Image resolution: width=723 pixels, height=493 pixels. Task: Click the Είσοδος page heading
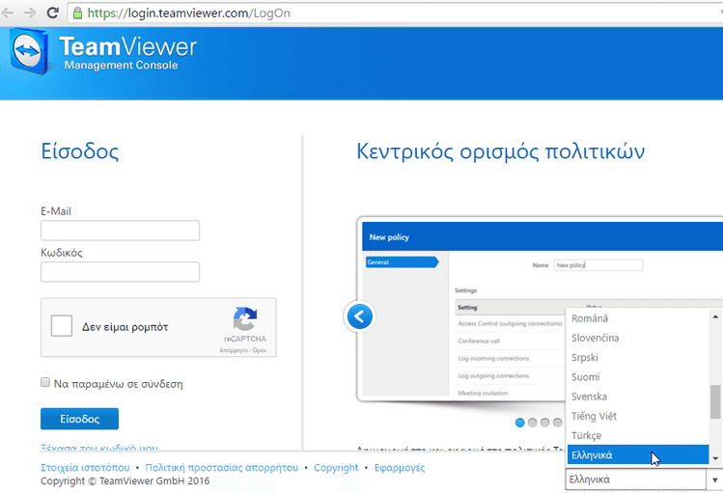(80, 151)
